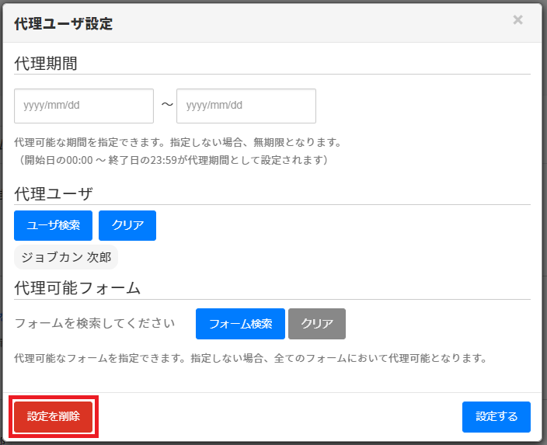The height and width of the screenshot is (445, 547).
Task: Delete settings using the red 設定を削除 button
Action: pos(54,416)
